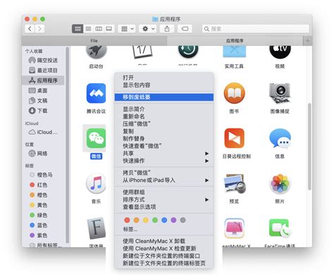Apply red tag color in context menu
The width and height of the screenshot is (334, 276).
127,220
